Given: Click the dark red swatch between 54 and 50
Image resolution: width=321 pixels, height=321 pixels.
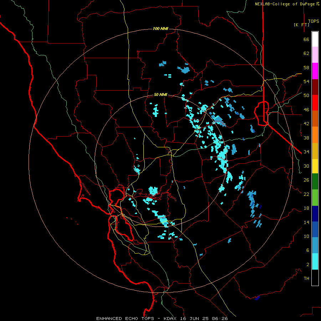Looking at the screenshot, I should tap(315, 87).
